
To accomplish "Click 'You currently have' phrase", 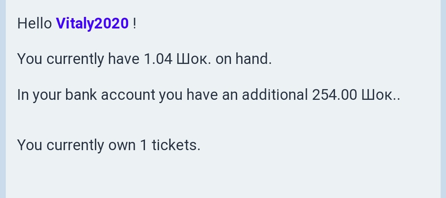I will 78,59.
